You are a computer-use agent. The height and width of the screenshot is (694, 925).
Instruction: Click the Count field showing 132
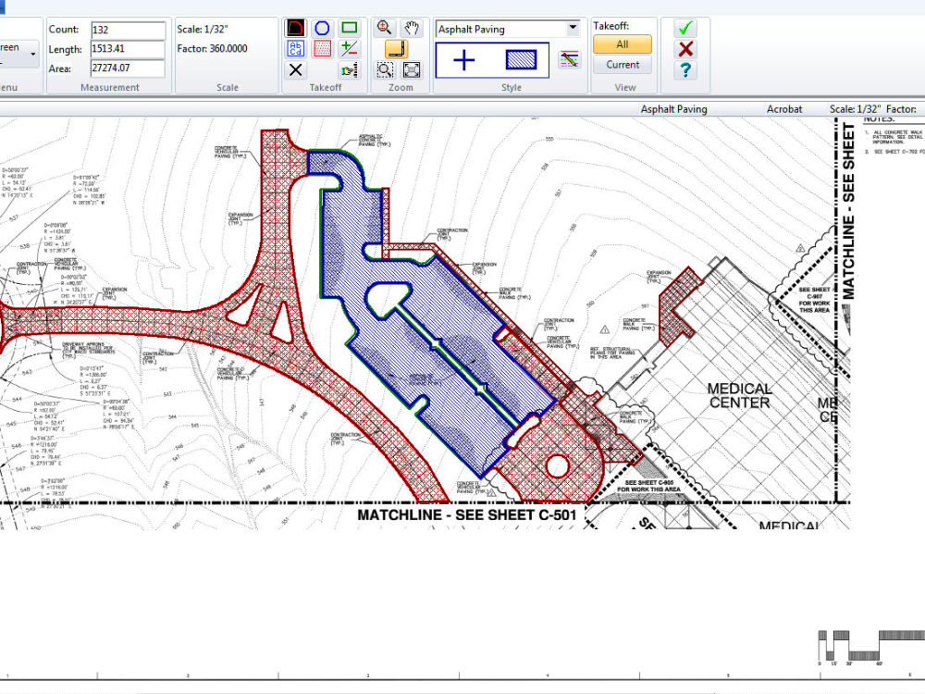point(128,30)
